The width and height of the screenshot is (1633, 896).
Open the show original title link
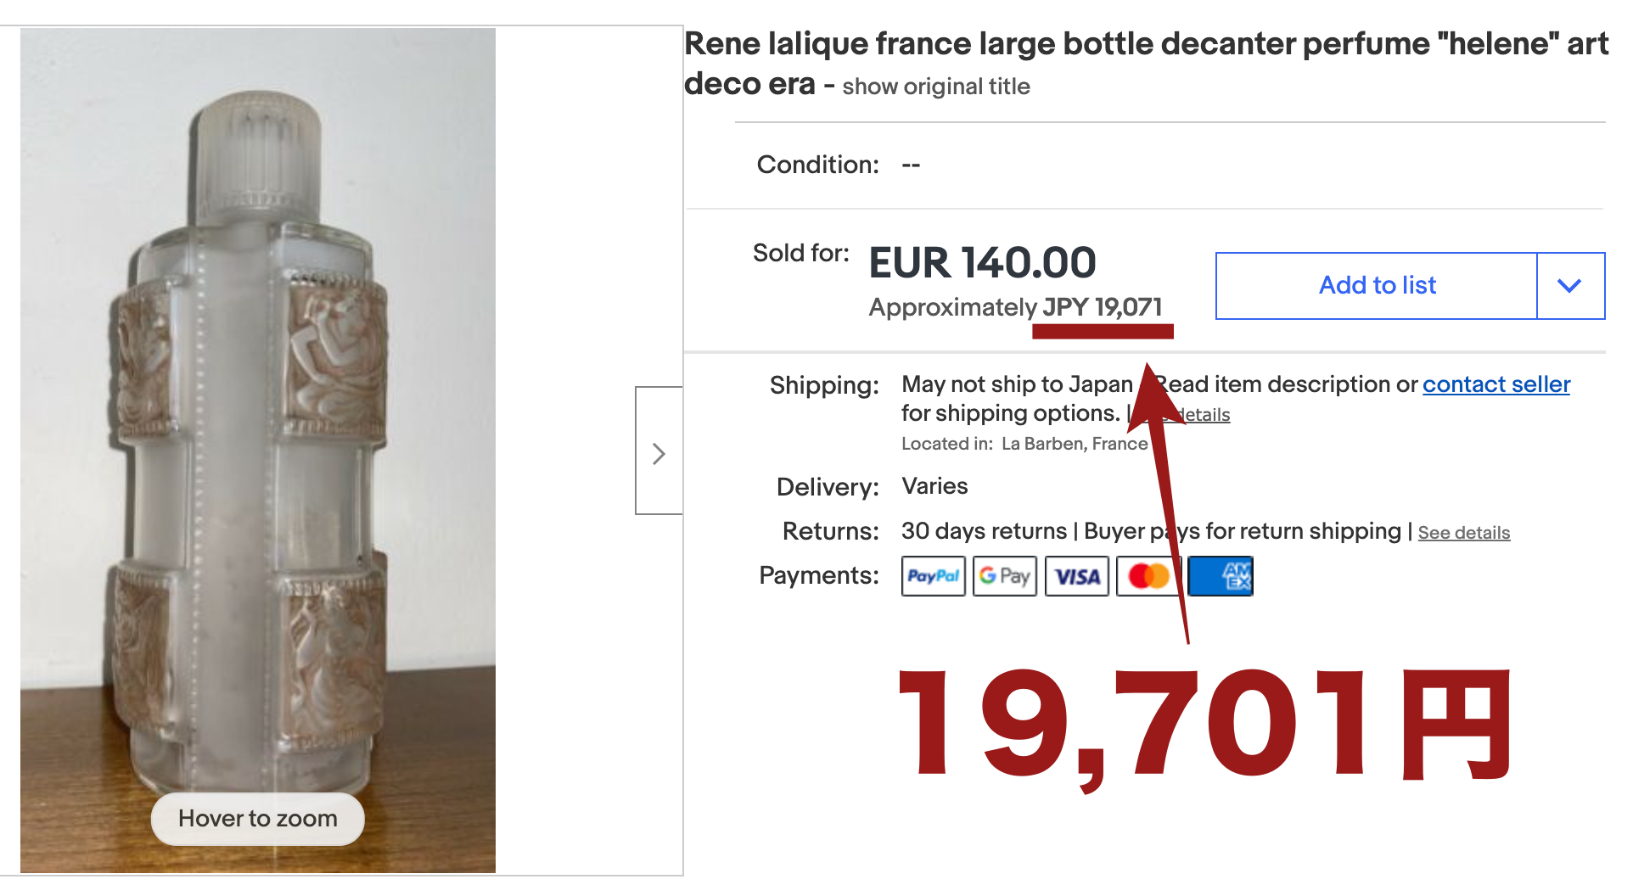(x=935, y=87)
